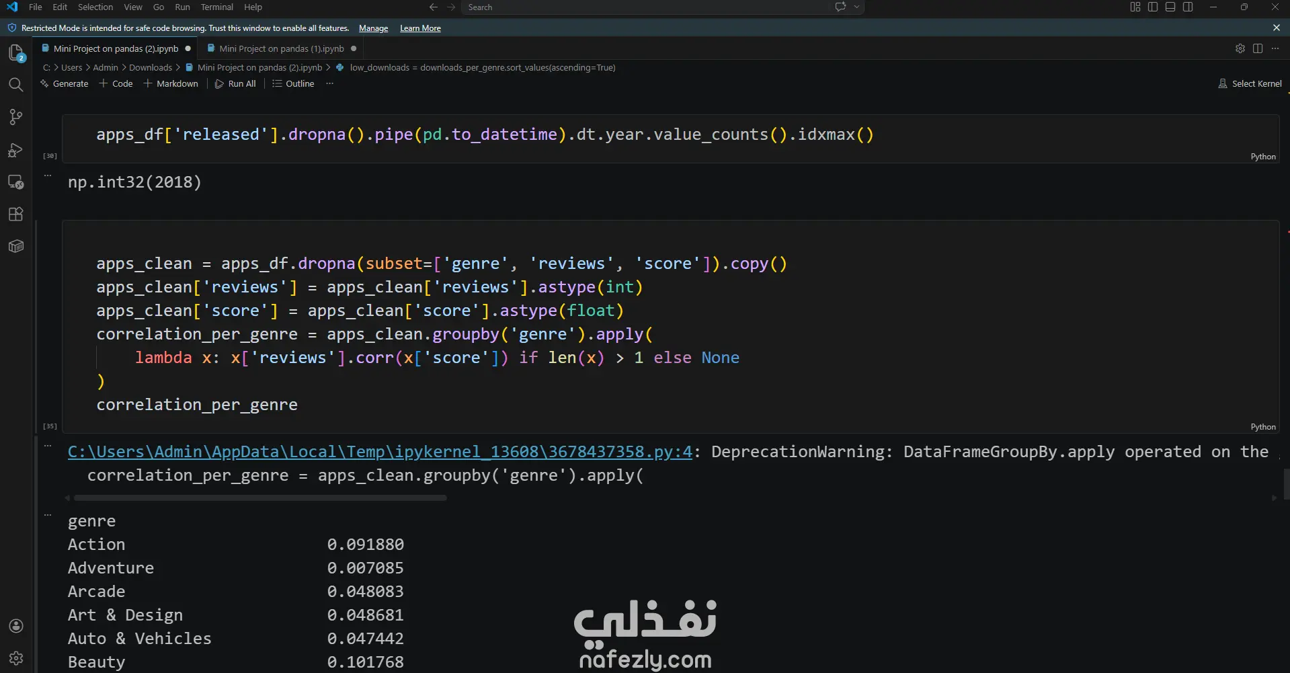1290x673 pixels.
Task: Open Python language picker of first cell
Action: [1263, 156]
